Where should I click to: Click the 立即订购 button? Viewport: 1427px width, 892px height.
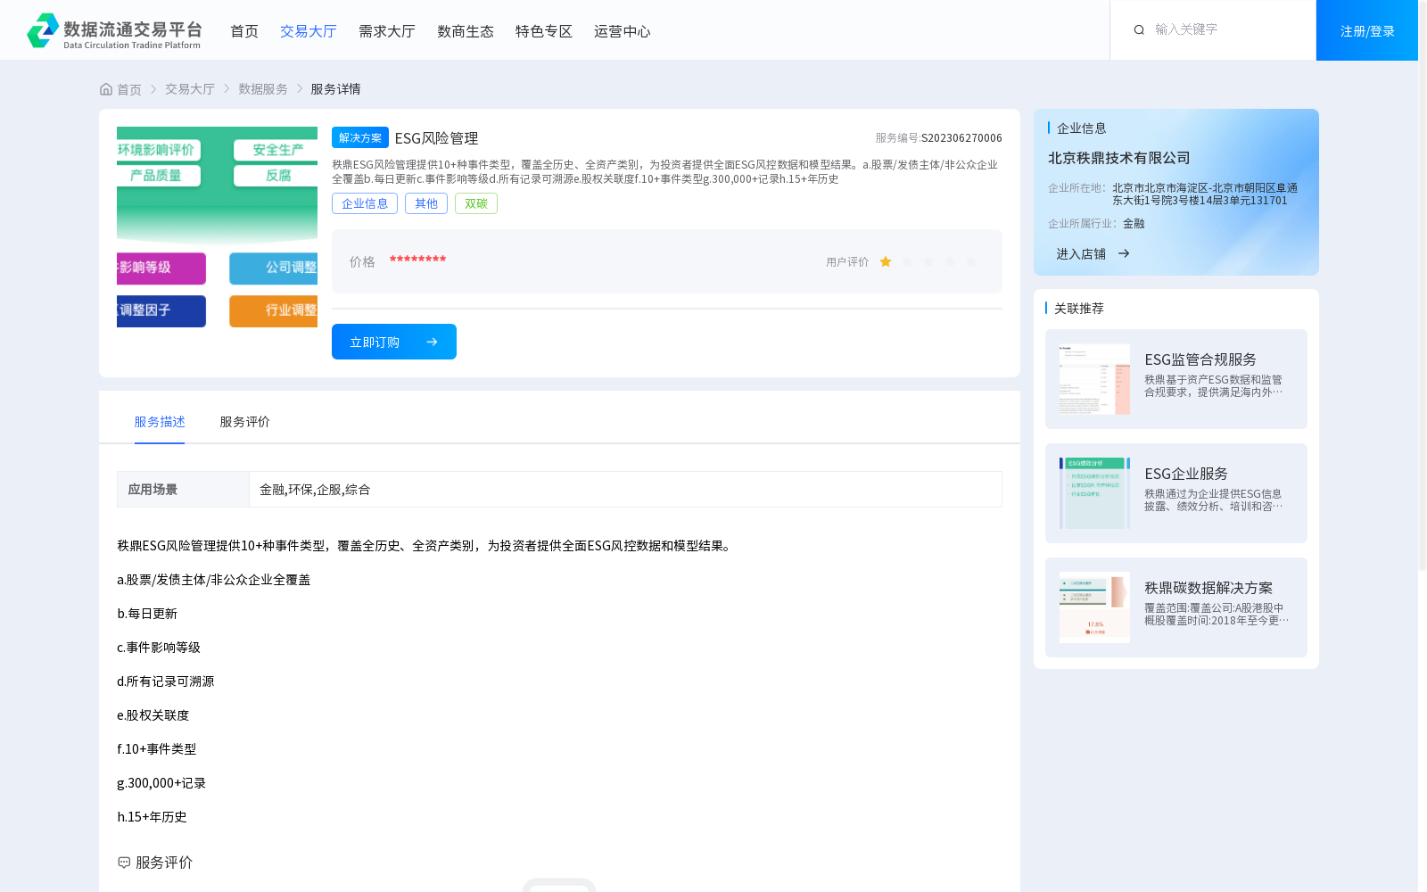[394, 342]
